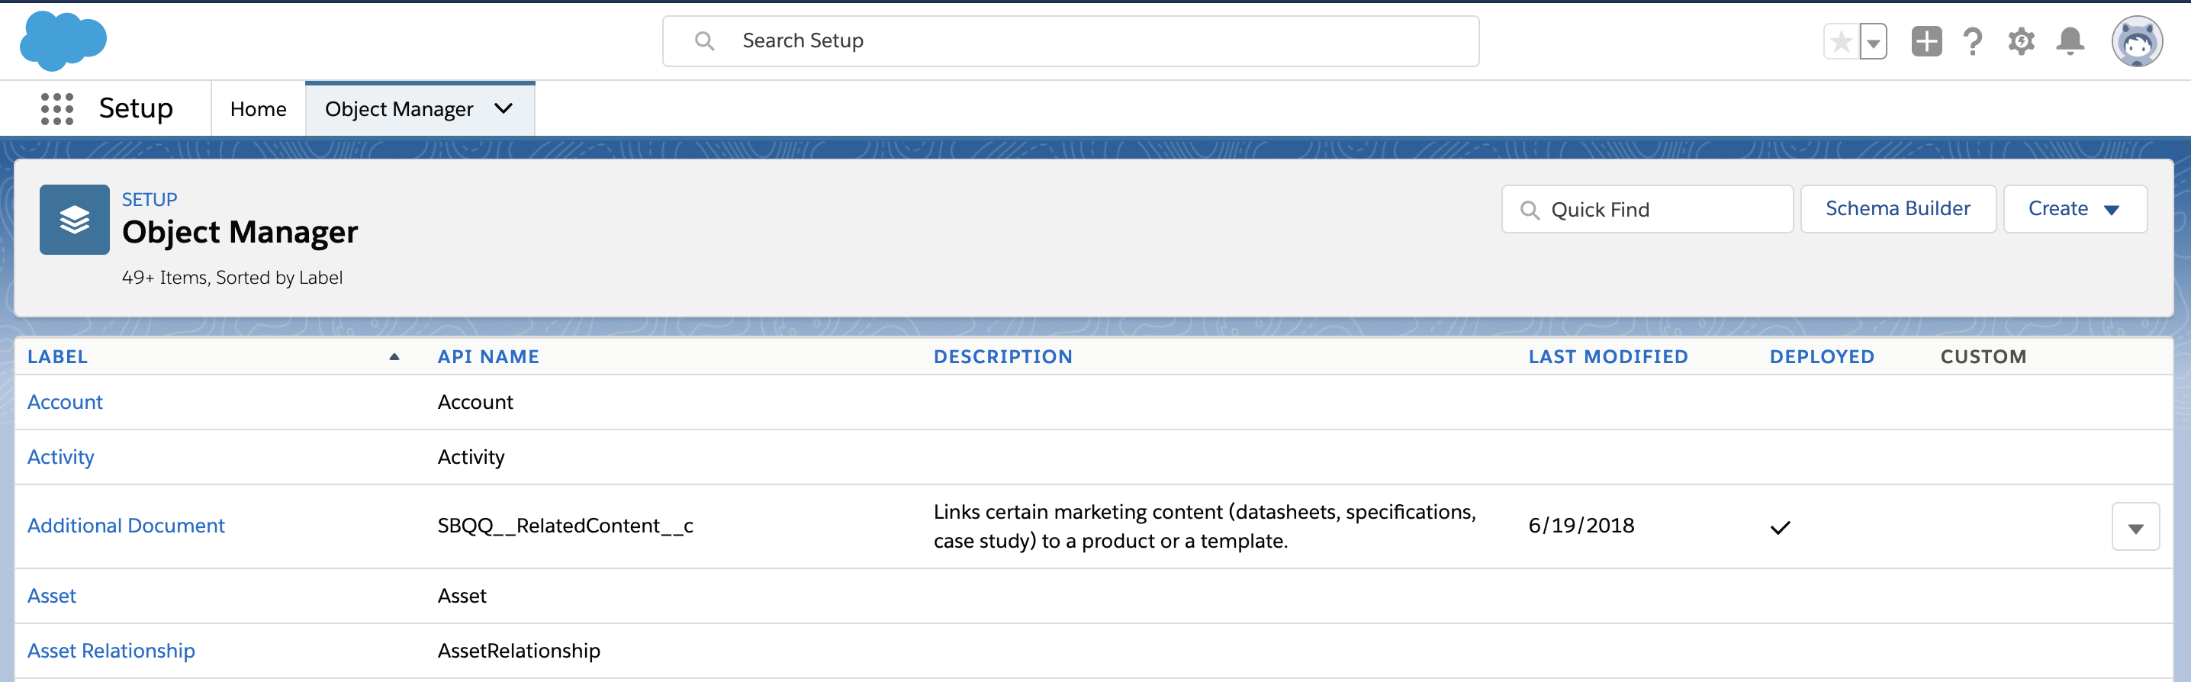
Task: Click the SETUP breadcrumb label
Action: (149, 200)
